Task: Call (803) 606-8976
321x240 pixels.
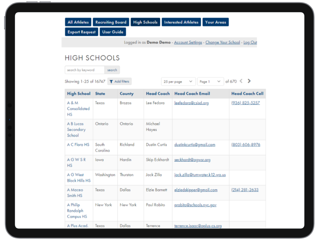Action: [x=246, y=145]
